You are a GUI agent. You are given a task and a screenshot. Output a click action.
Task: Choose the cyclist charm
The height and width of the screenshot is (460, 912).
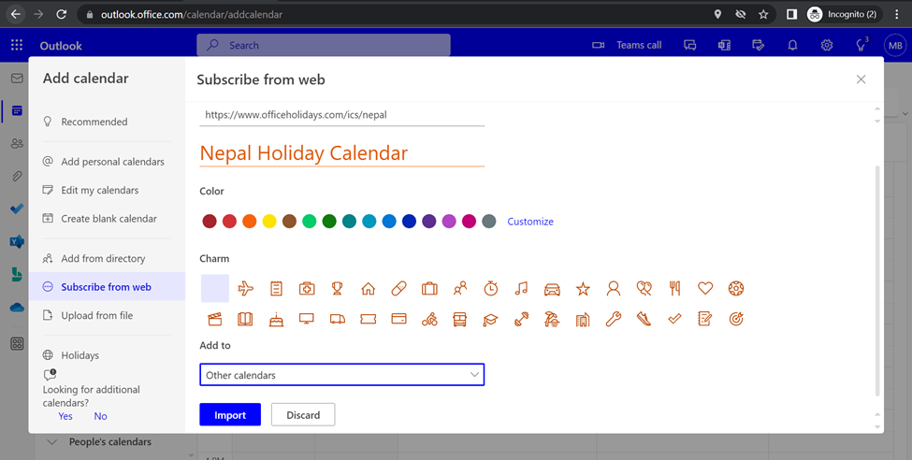pyautogui.click(x=429, y=319)
